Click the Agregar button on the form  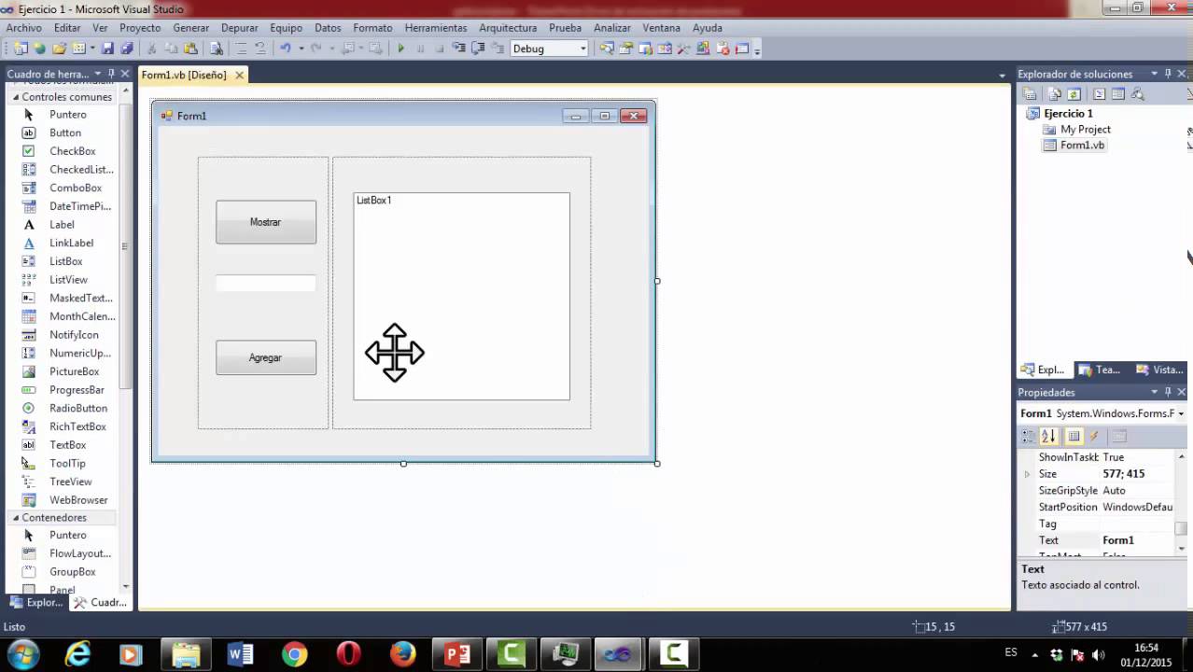click(x=266, y=357)
